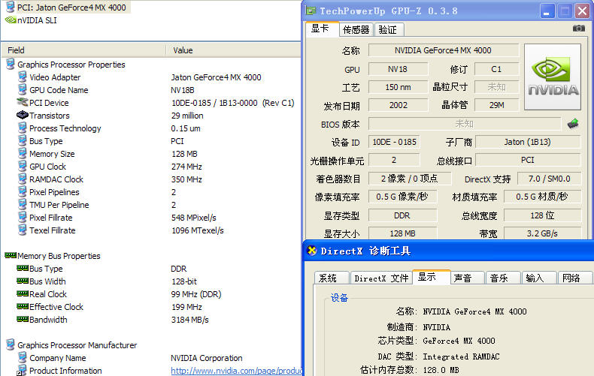Click the BIOS 版本 field

(465, 124)
